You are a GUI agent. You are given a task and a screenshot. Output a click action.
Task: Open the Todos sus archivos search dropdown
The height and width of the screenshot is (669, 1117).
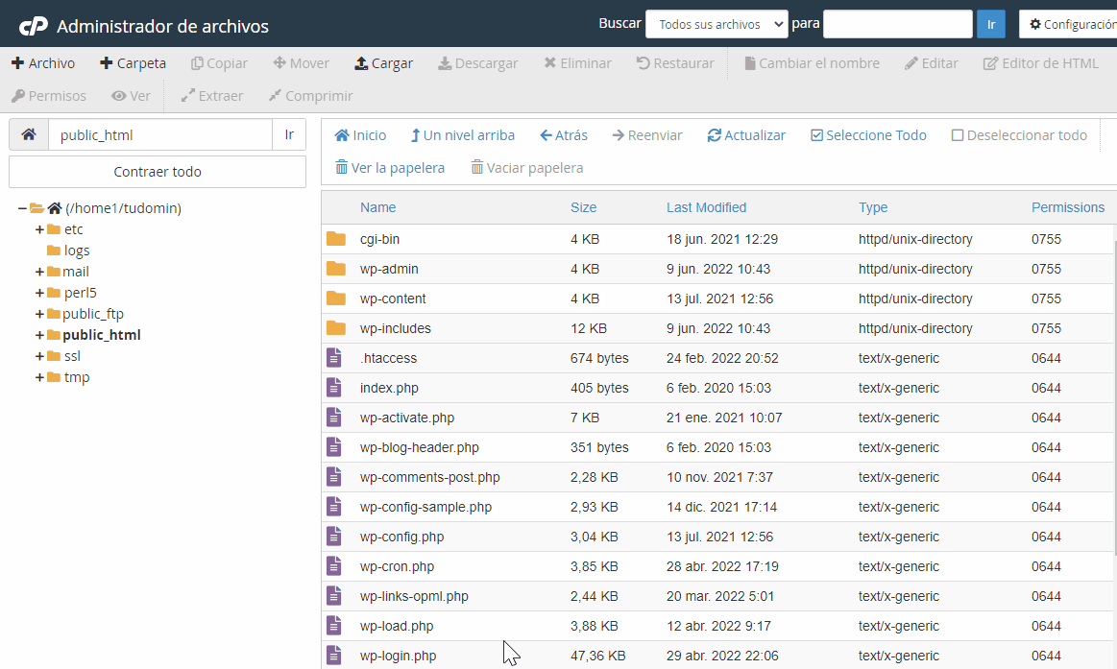click(716, 24)
